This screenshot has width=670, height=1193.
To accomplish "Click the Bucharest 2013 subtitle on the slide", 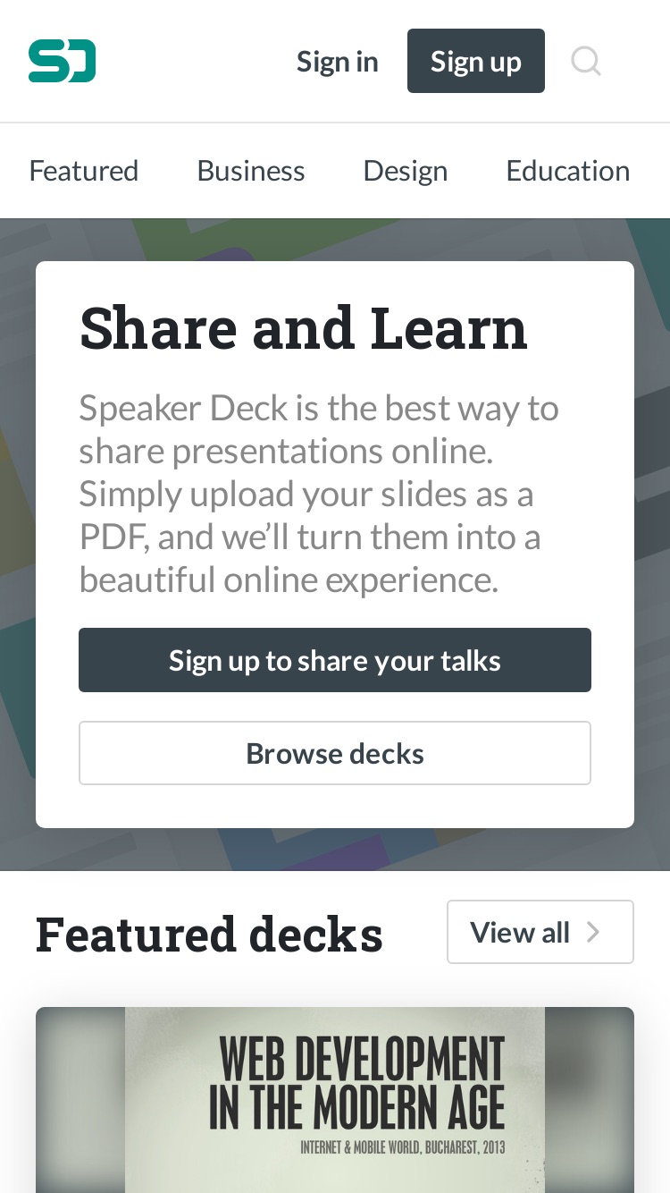I will 403,1147.
